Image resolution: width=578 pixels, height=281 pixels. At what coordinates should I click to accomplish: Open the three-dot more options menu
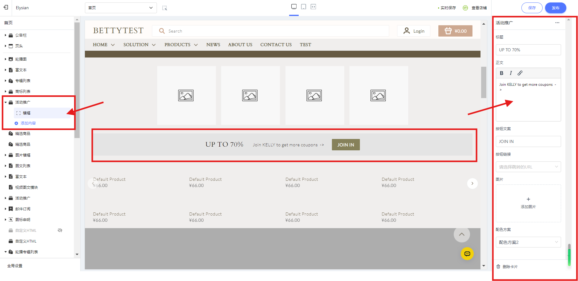[x=557, y=23]
